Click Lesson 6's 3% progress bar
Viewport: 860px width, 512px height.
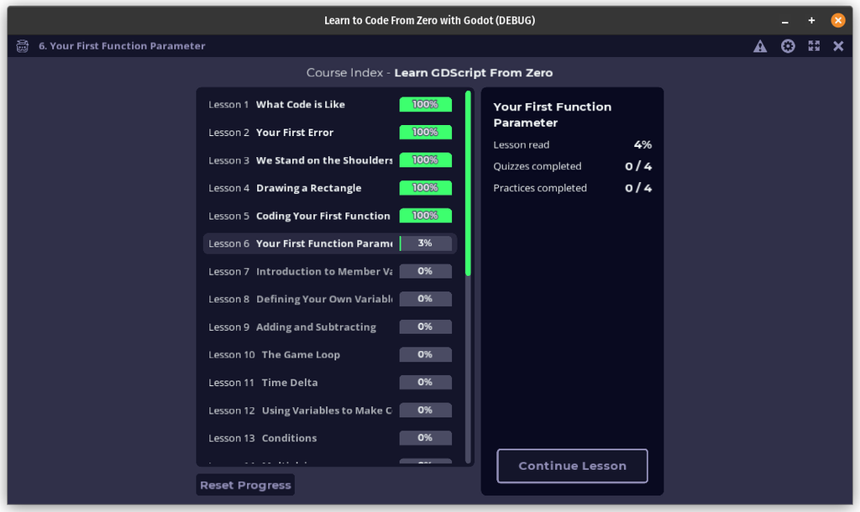[426, 243]
